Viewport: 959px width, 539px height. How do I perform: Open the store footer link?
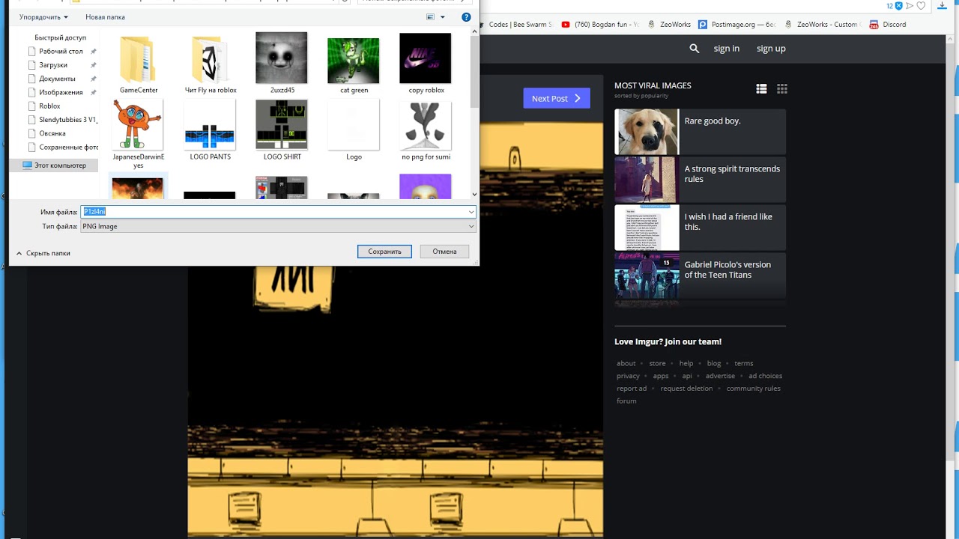(657, 363)
